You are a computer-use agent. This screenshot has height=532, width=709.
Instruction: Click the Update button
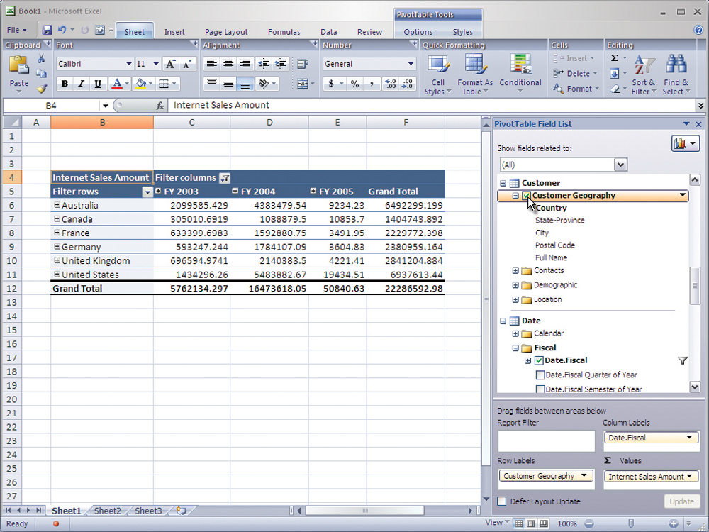click(x=681, y=501)
